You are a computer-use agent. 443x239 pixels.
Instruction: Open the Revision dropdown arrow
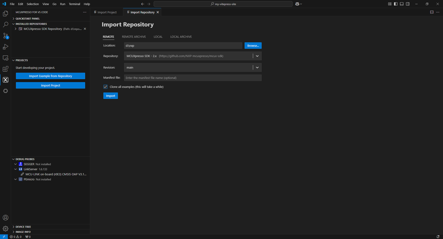(x=257, y=68)
